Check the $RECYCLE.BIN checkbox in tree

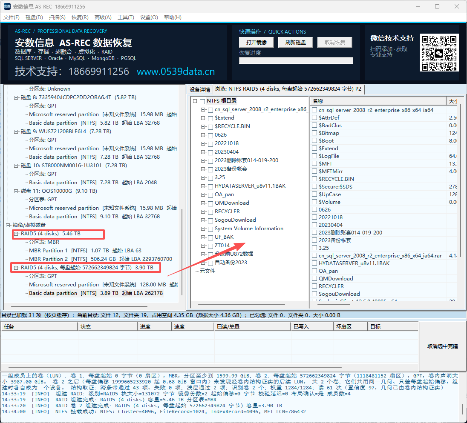(x=210, y=127)
